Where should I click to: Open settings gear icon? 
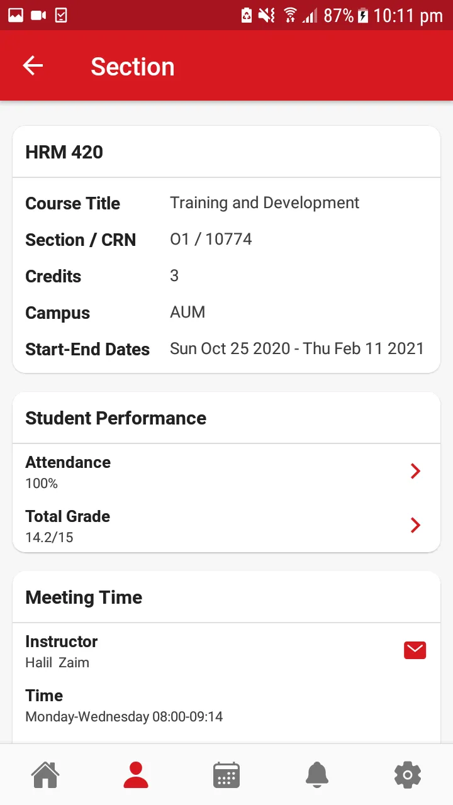coord(408,775)
